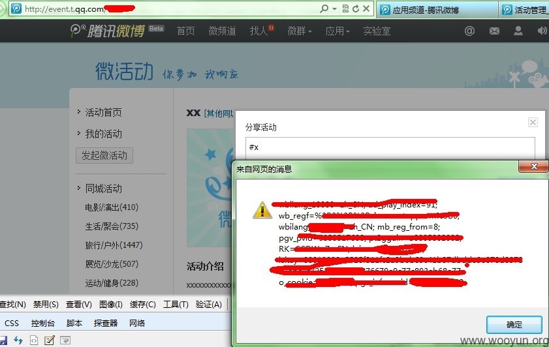The height and width of the screenshot is (347, 549).
Task: Open the 展览/沙龙(507) category
Action: pyautogui.click(x=112, y=264)
